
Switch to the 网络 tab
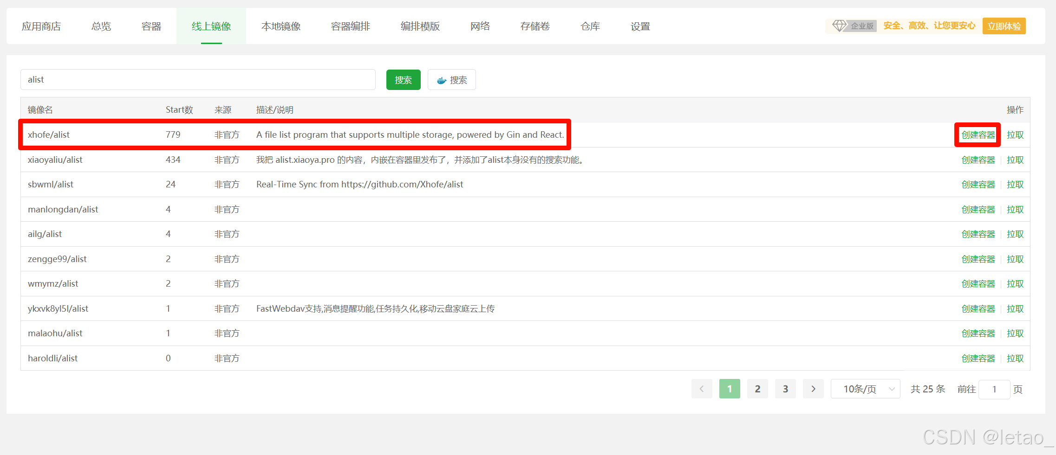click(x=480, y=26)
